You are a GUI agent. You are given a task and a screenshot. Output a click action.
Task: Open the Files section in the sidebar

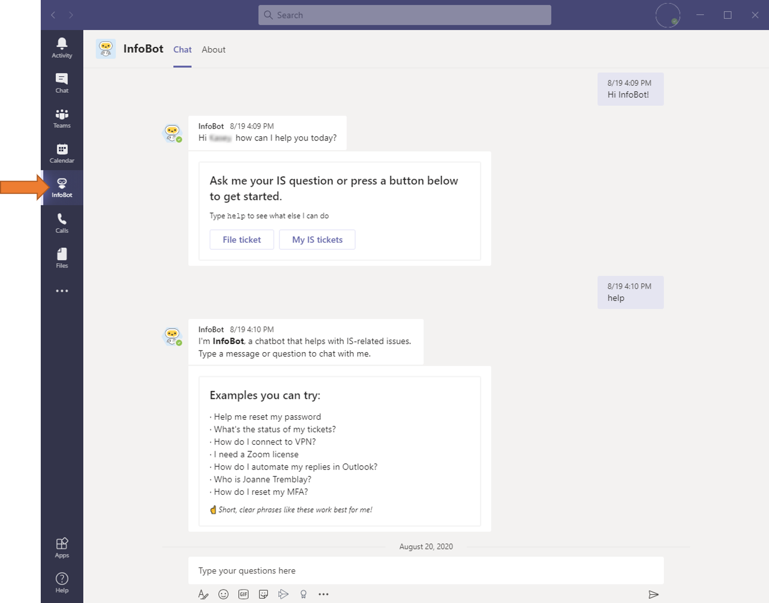(62, 258)
